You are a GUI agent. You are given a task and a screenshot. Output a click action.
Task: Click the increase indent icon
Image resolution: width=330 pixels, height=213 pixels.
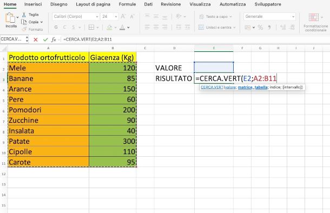(187, 27)
